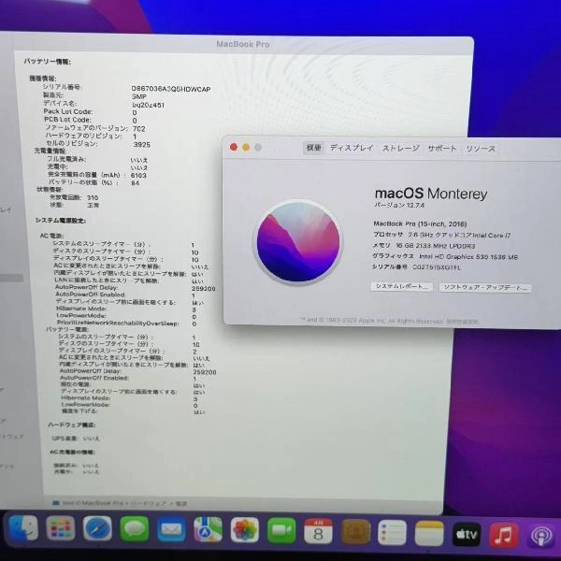Open the brown Contacts icon in Dock
This screenshot has width=561, height=561.
click(x=355, y=532)
